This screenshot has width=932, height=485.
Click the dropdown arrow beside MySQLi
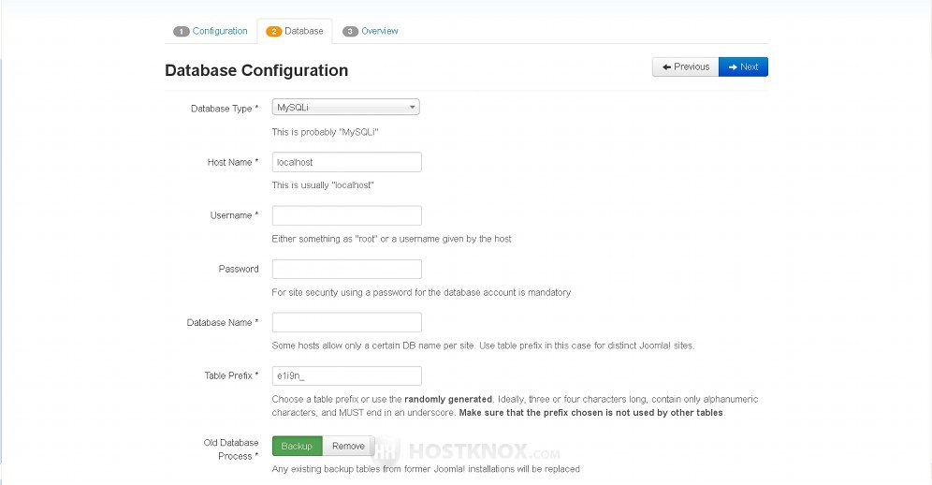coord(412,107)
